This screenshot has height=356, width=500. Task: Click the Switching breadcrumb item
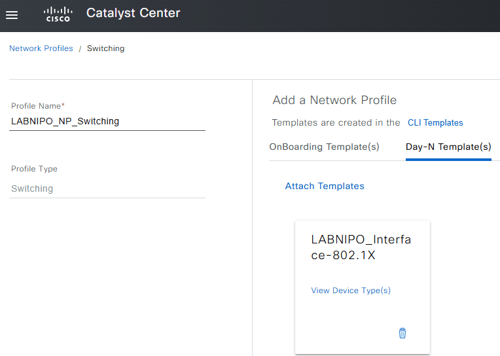(x=105, y=48)
